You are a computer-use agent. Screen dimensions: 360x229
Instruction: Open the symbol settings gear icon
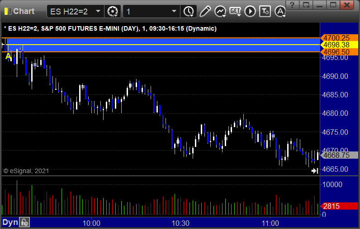[x=113, y=11]
